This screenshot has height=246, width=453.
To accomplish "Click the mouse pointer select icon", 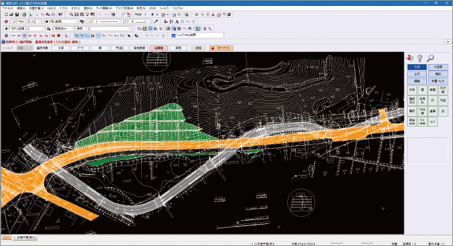I will point(66,35).
